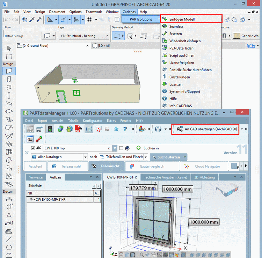The width and height of the screenshot is (262, 258).
Task: Select the Fill hatch tool
Action: [9, 231]
